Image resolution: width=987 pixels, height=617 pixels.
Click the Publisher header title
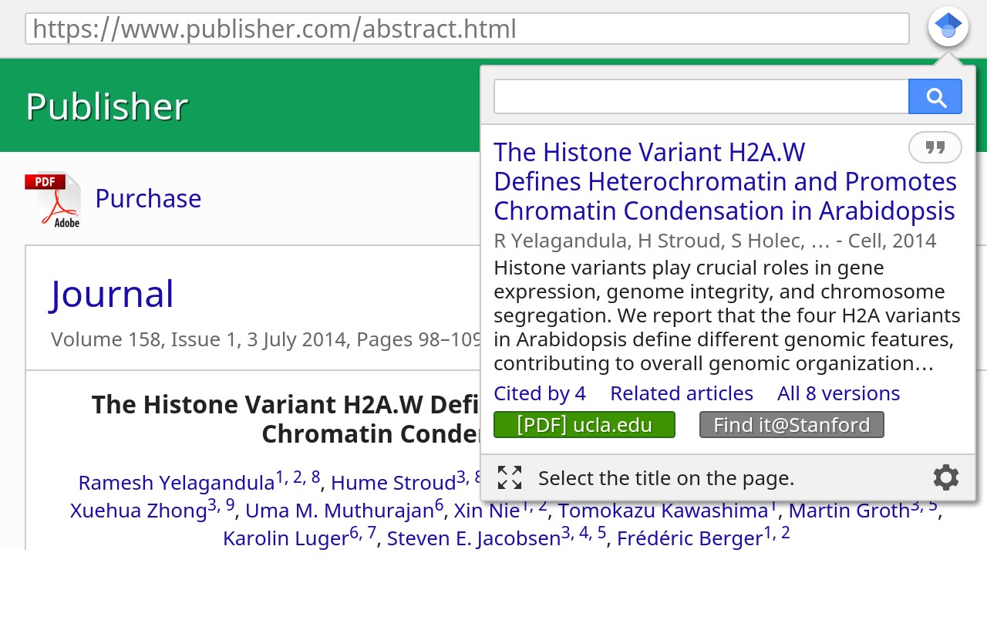click(x=106, y=106)
